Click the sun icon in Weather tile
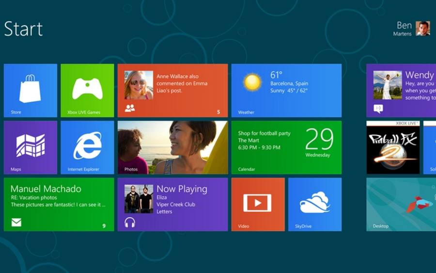436x273 pixels. (x=252, y=82)
